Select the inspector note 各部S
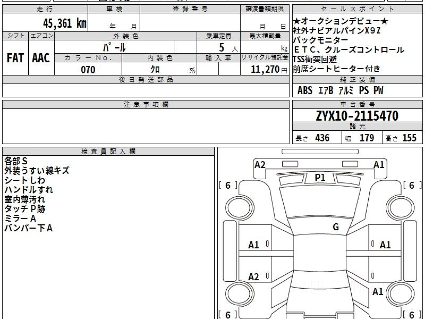The image size is (425, 319). [16, 161]
